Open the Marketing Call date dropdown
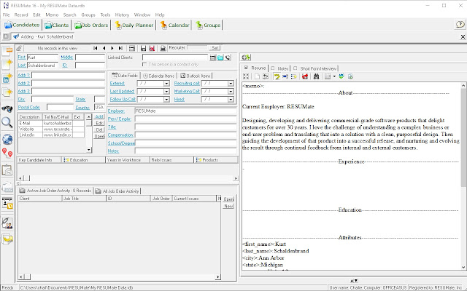467x291 pixels. (231, 92)
